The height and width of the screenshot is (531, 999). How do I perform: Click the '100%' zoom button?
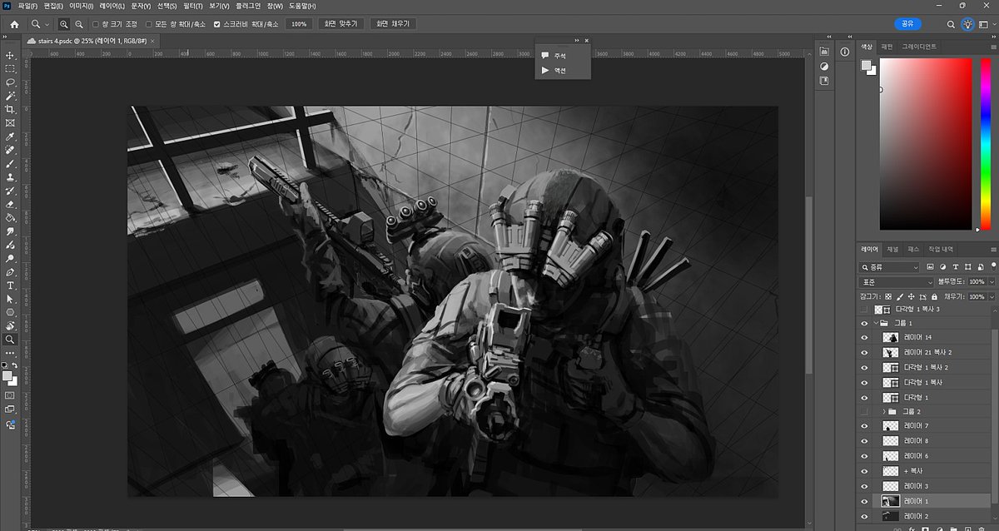[297, 24]
